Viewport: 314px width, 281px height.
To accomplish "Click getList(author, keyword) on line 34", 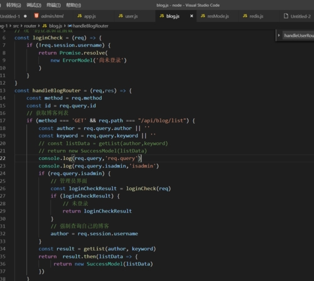I will tap(120, 249).
